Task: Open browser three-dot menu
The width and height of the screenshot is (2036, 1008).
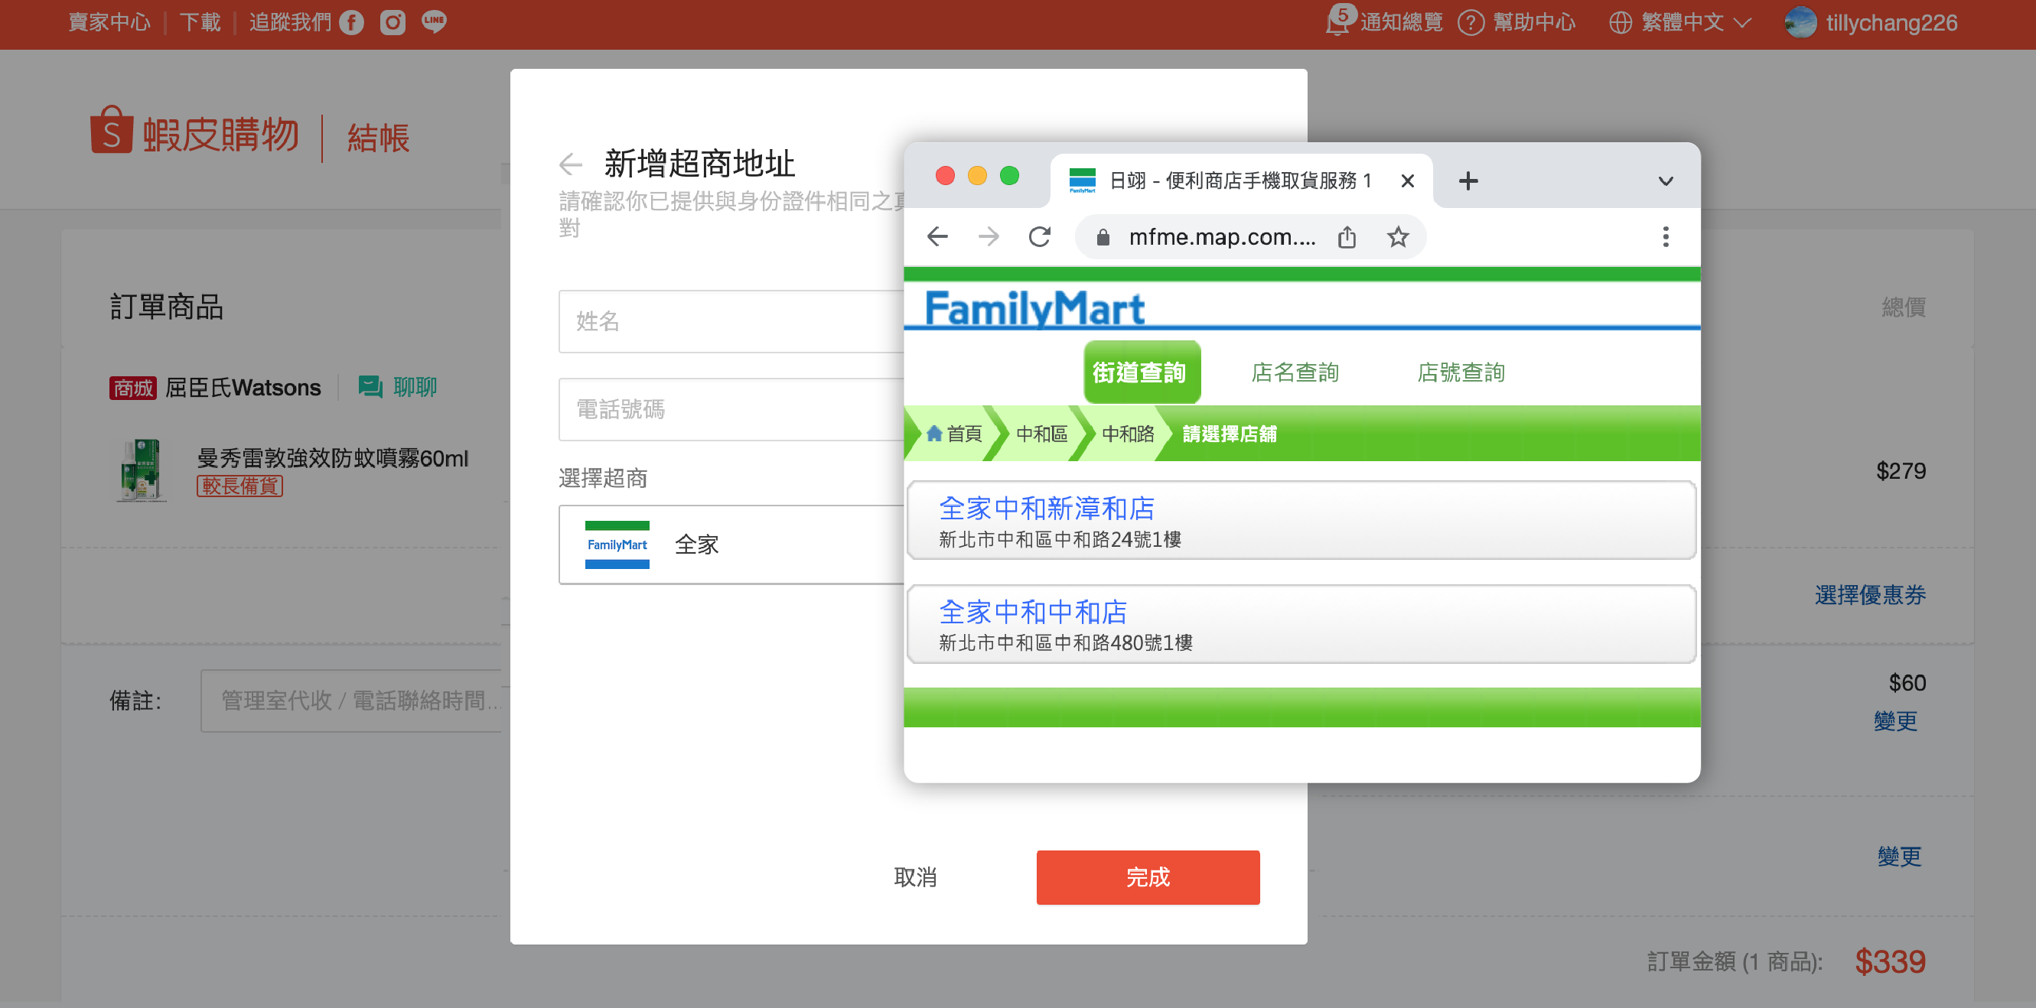Action: 1666,236
